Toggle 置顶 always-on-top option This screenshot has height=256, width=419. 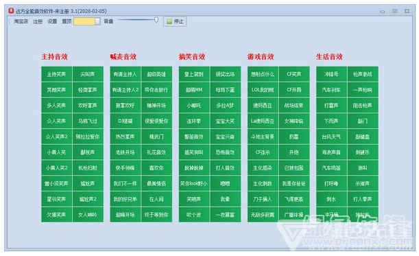pyautogui.click(x=67, y=21)
